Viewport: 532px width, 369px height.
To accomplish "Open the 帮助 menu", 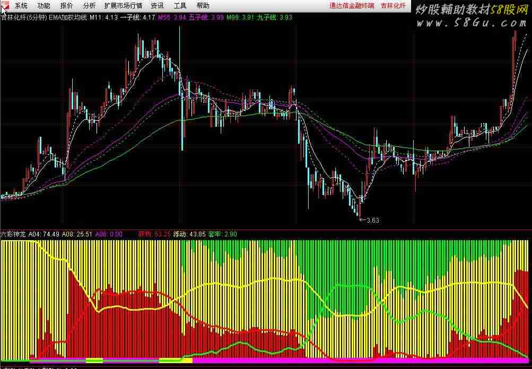I will pyautogui.click(x=203, y=6).
